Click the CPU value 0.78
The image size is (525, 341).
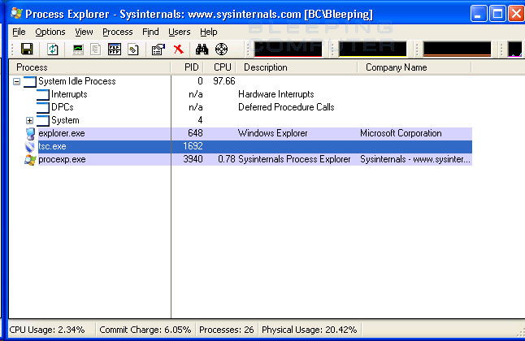click(x=227, y=159)
